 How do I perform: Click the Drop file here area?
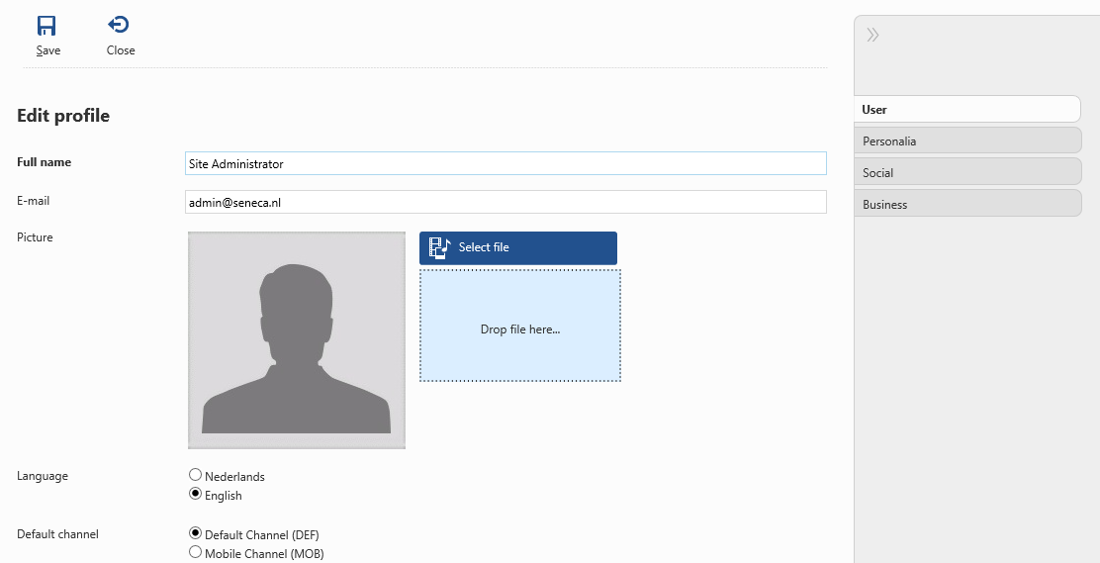pyautogui.click(x=520, y=326)
